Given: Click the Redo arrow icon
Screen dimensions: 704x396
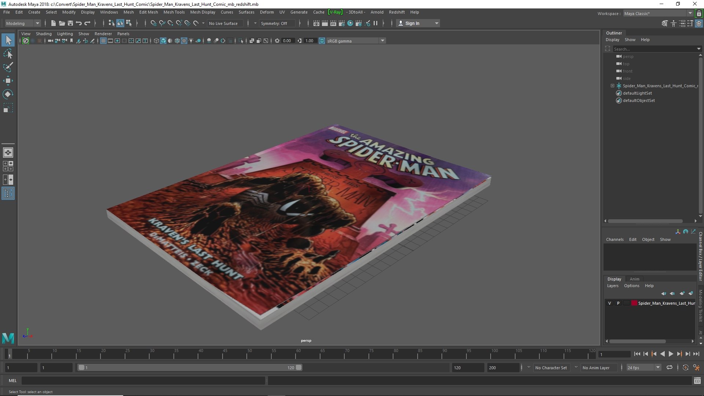Looking at the screenshot, I should pos(87,23).
